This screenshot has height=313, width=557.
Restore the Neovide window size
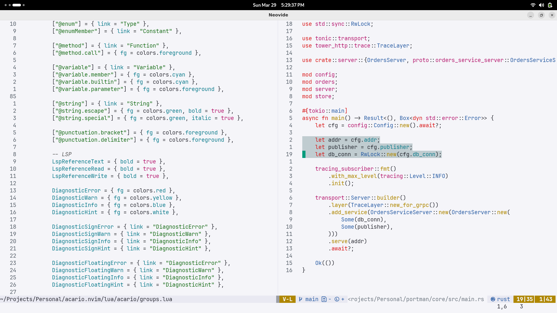541,15
